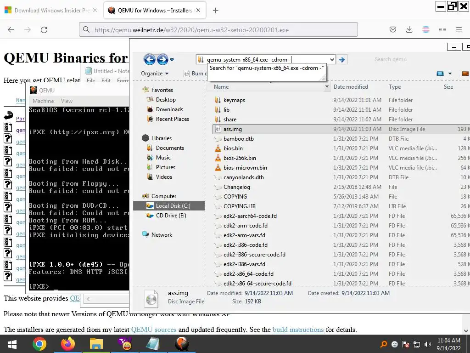Image resolution: width=470 pixels, height=353 pixels.
Task: Open File Explorer from the taskbar
Action: click(96, 344)
